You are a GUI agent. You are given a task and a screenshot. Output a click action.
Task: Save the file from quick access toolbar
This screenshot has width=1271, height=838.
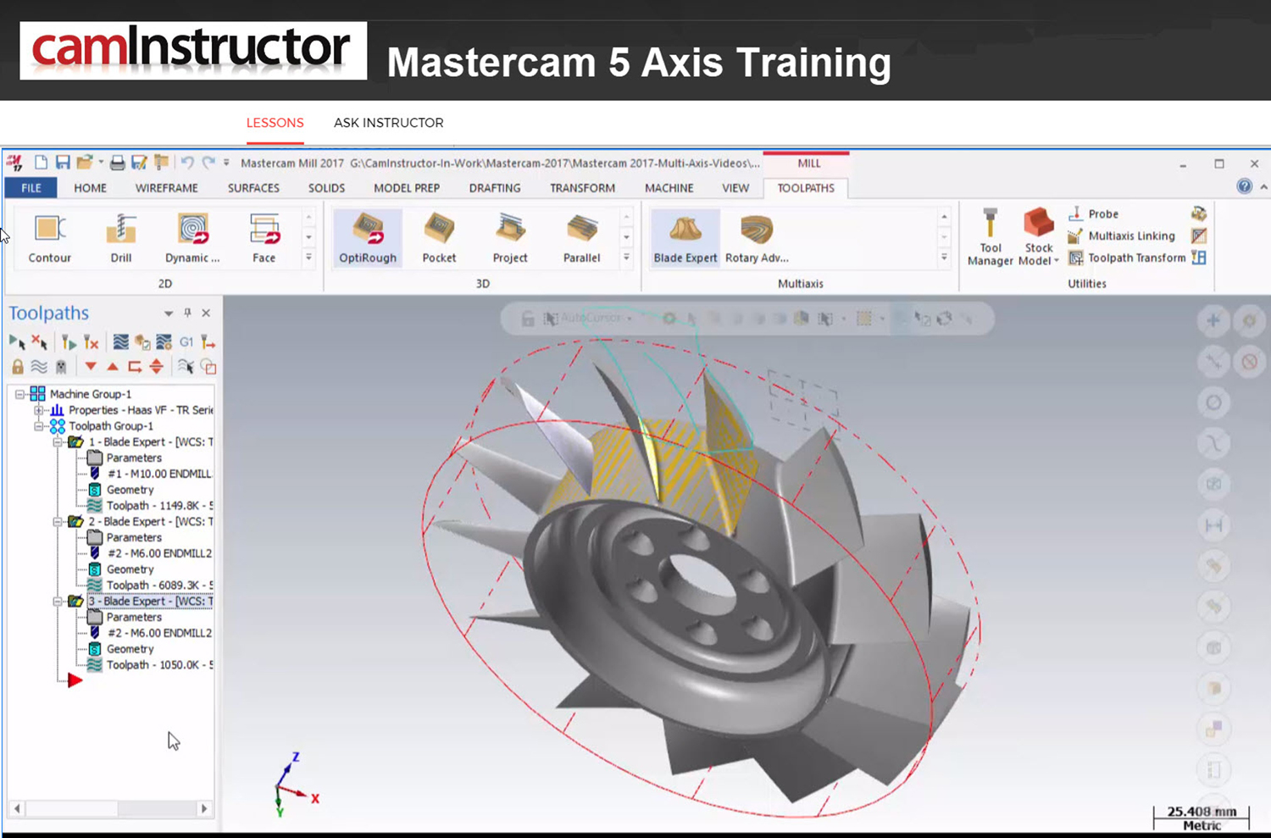63,163
